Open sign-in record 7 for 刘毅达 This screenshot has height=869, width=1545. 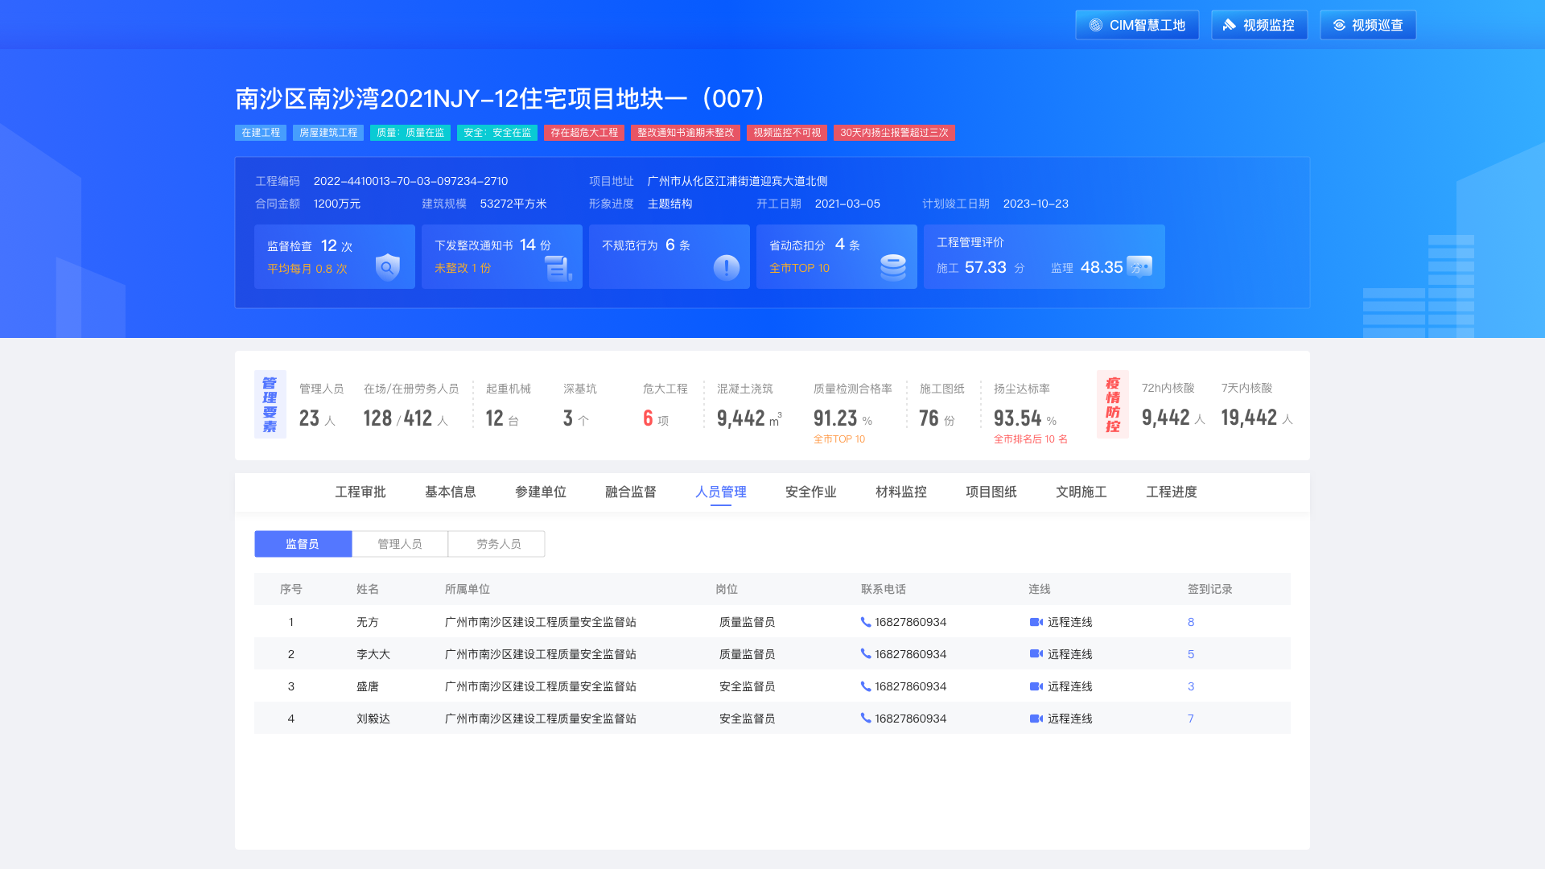[1191, 719]
